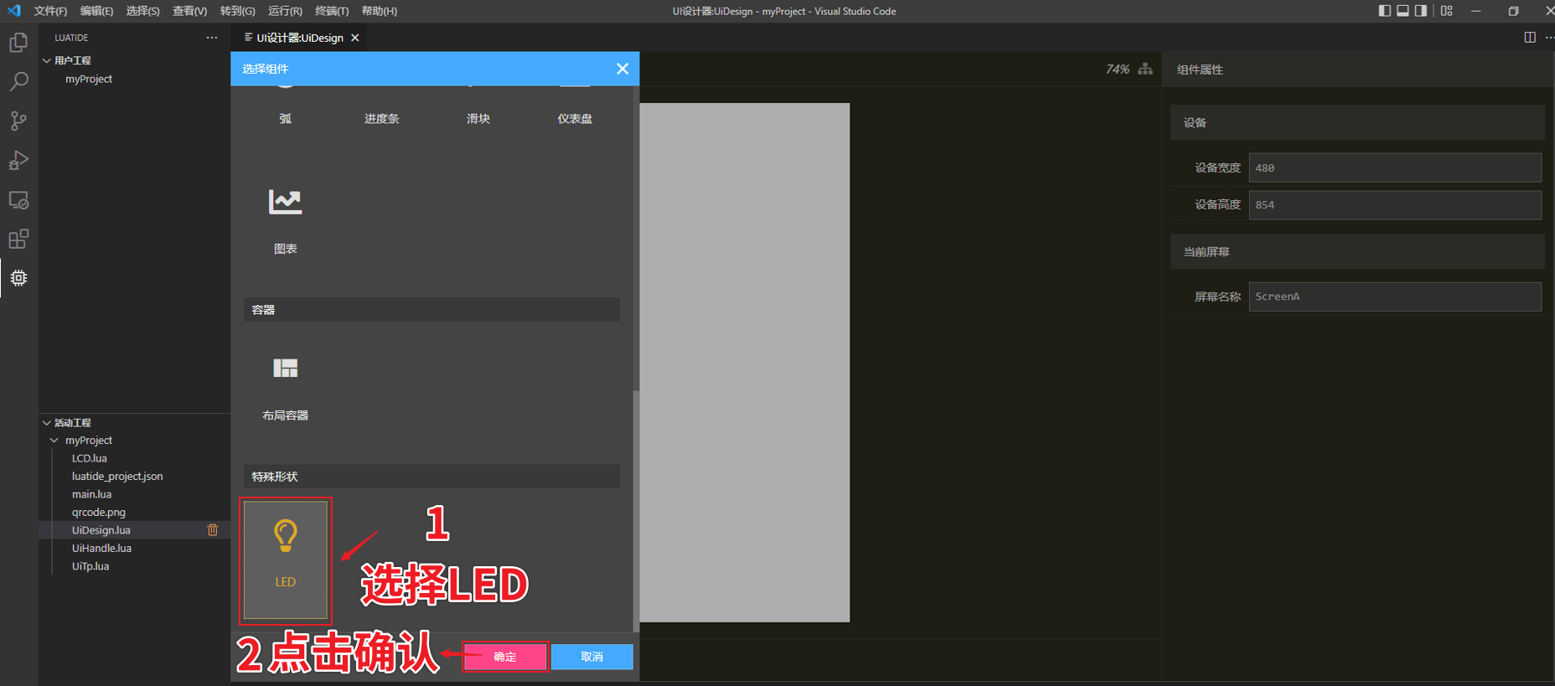
Task: Open the 文件(F) menu
Action: [x=50, y=11]
